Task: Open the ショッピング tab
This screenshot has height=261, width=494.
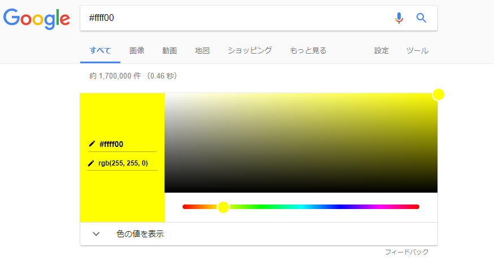Action: click(x=250, y=50)
